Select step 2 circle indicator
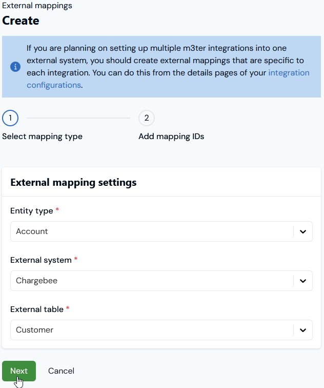The image size is (324, 388). pyautogui.click(x=147, y=118)
